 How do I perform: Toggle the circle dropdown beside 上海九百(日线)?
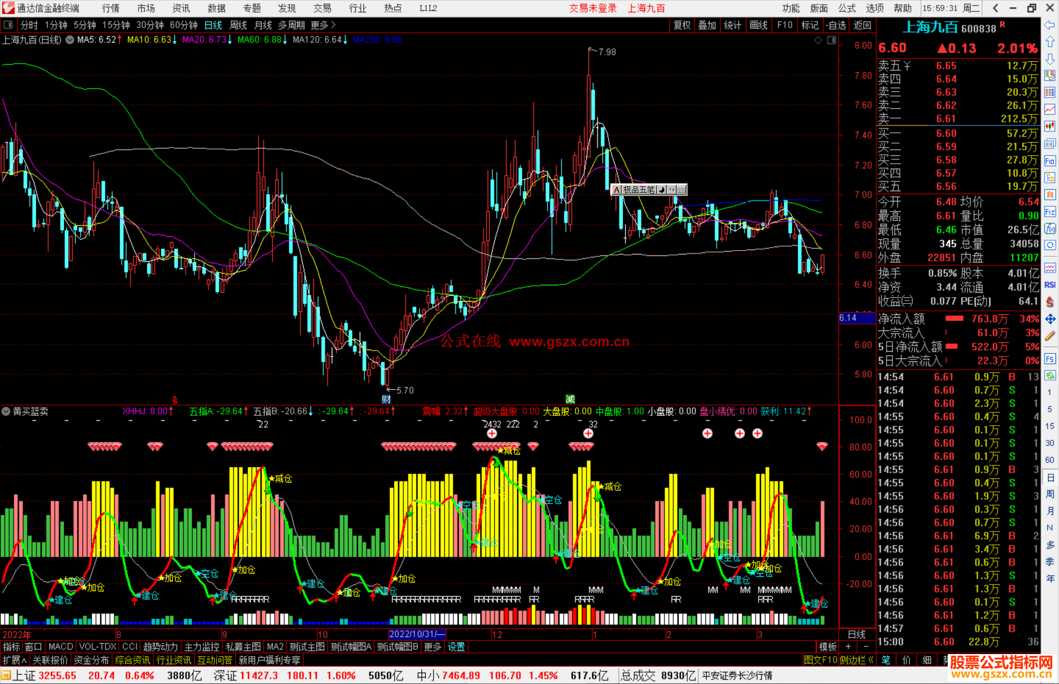[70, 40]
